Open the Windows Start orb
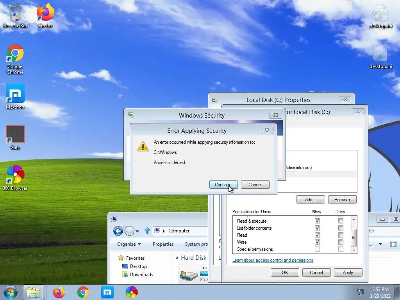Viewport: 400px width, 300px height. [x=10, y=292]
